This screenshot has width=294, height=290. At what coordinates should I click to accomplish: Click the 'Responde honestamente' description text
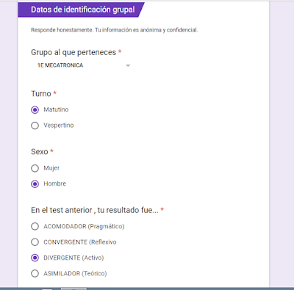pos(114,30)
